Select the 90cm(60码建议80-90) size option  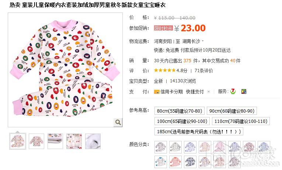[231, 111]
